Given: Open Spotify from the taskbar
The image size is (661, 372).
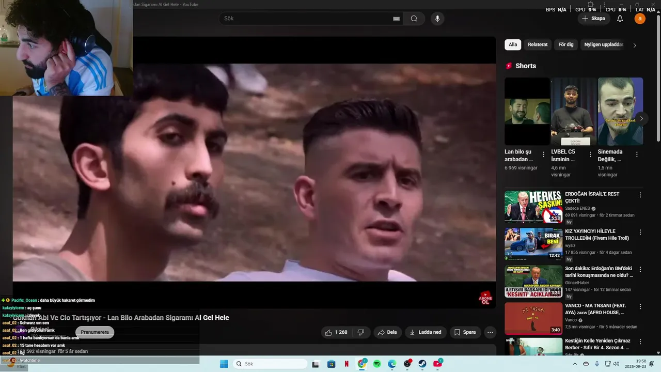Looking at the screenshot, I should pyautogui.click(x=377, y=364).
